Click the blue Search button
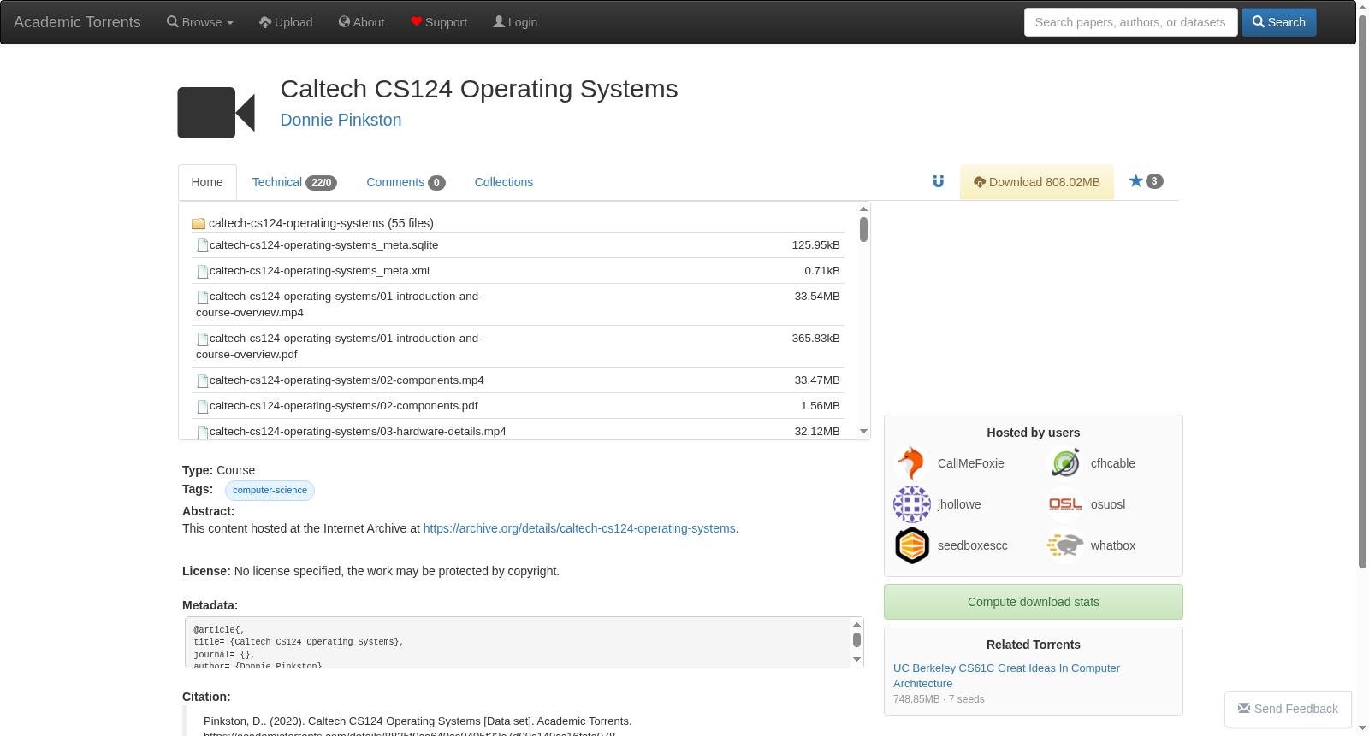The image size is (1369, 736). [x=1279, y=22]
